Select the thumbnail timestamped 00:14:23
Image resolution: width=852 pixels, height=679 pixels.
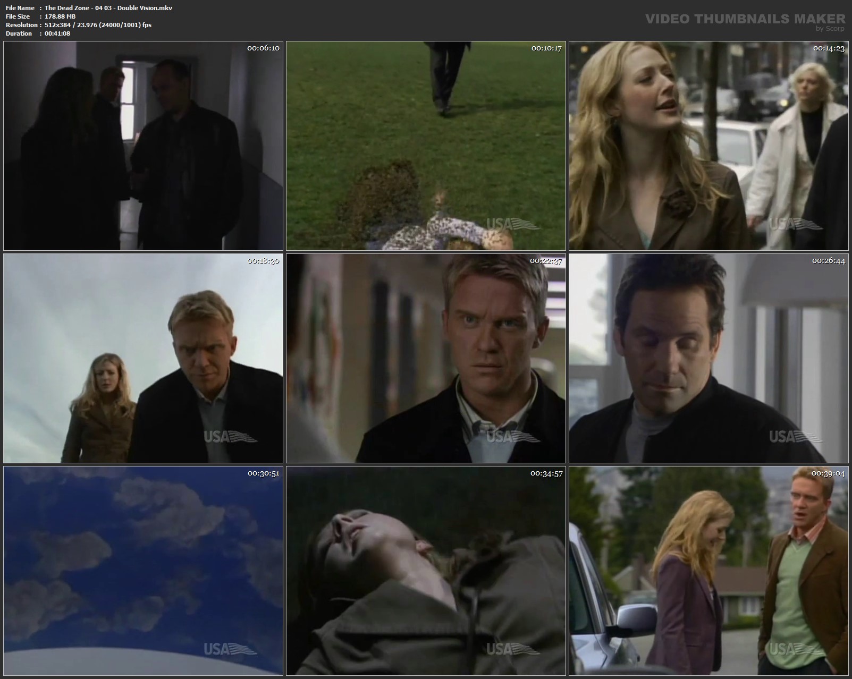click(708, 146)
